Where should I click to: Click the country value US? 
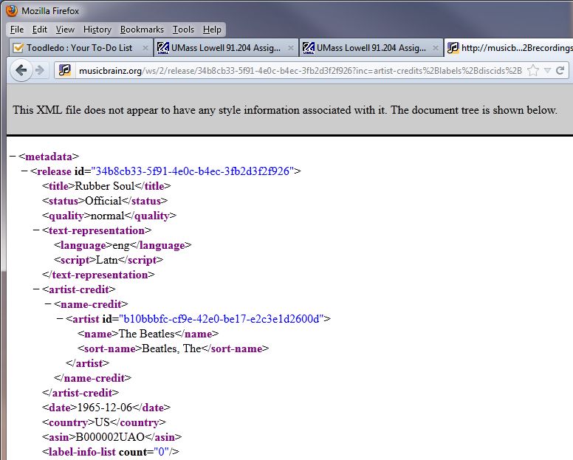coord(103,422)
